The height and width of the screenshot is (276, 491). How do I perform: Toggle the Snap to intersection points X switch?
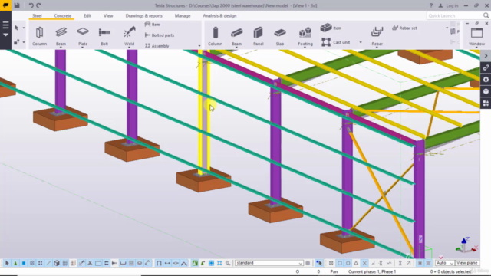[364, 263]
